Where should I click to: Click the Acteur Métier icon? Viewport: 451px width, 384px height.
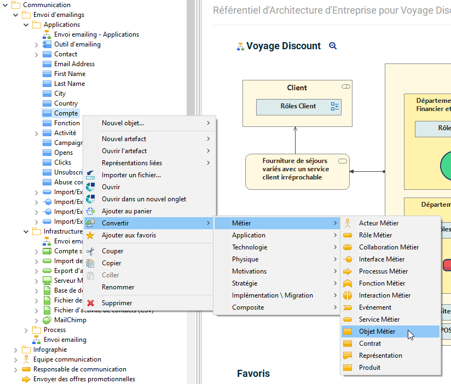348,223
